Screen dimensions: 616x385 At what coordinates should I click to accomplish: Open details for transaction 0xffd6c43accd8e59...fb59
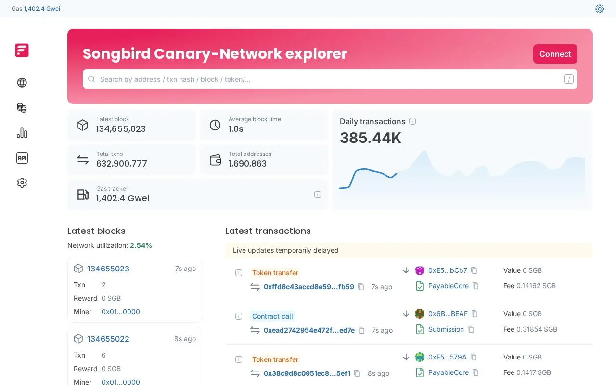[238, 273]
